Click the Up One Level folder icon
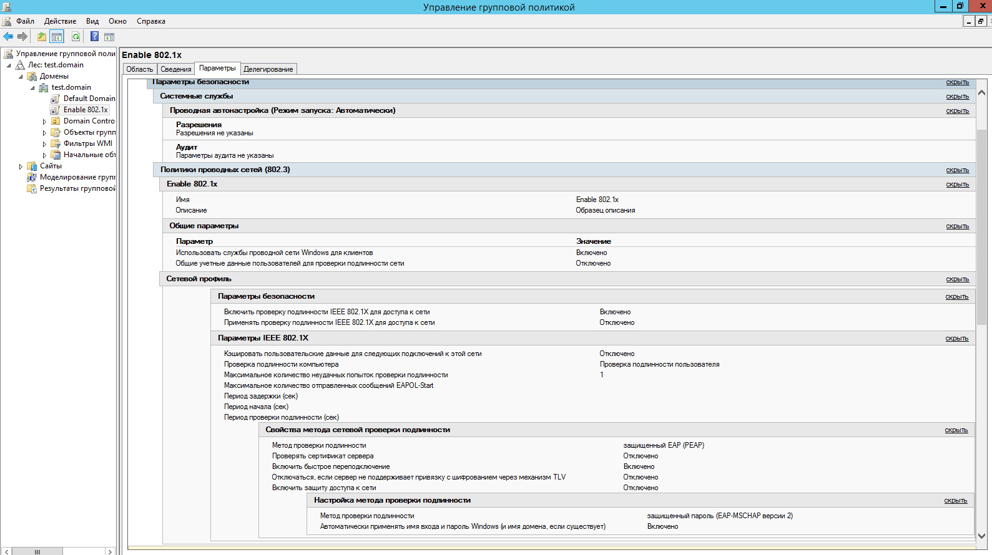The height and width of the screenshot is (555, 992). pos(41,37)
